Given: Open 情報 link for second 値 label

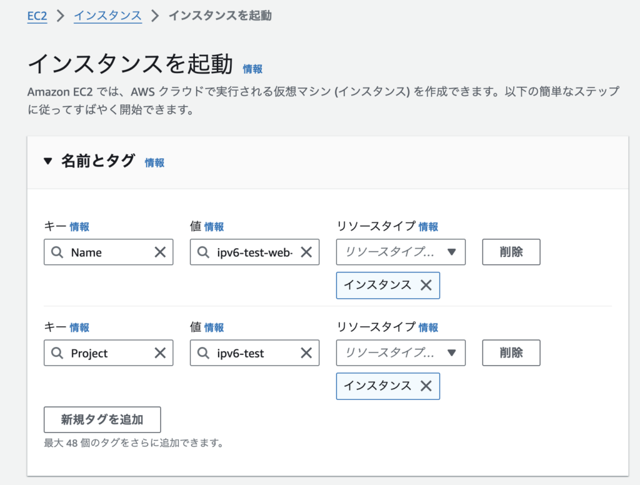Looking at the screenshot, I should (214, 328).
